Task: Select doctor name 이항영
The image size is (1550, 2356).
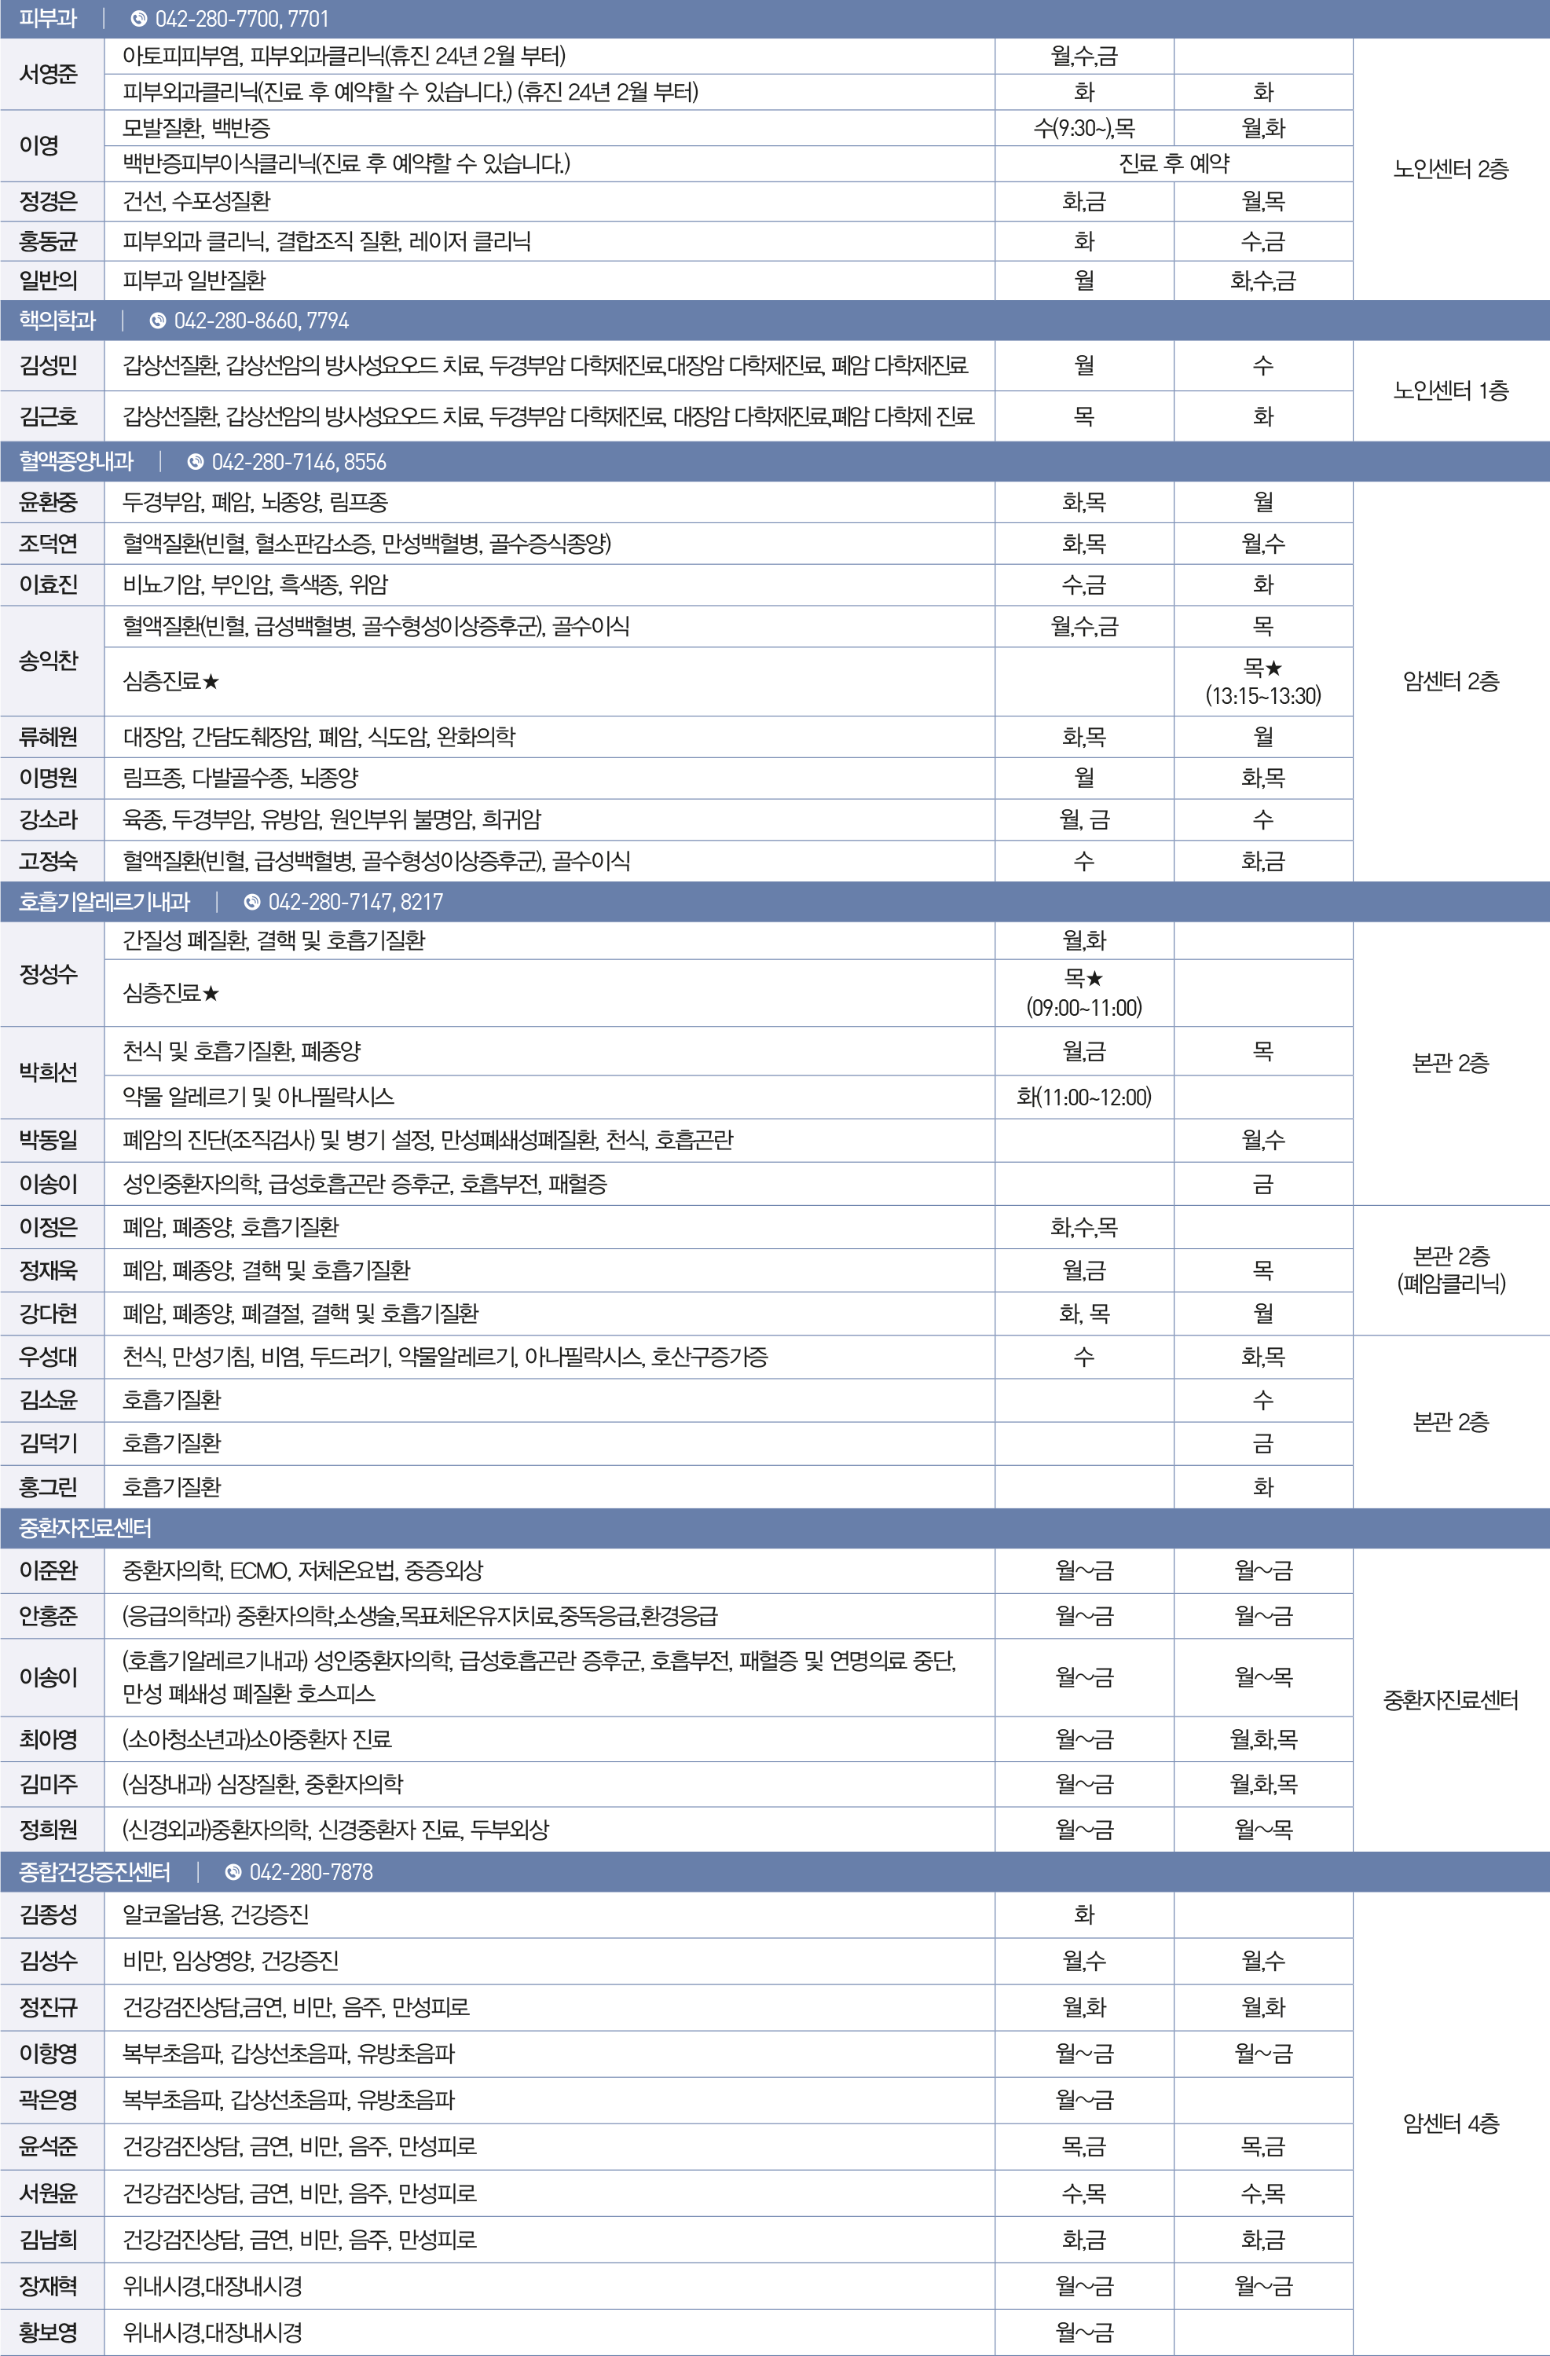Action: 49,2053
